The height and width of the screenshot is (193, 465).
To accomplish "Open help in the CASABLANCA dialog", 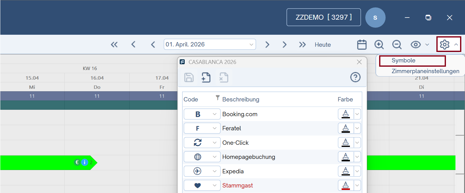I will pos(355,77).
